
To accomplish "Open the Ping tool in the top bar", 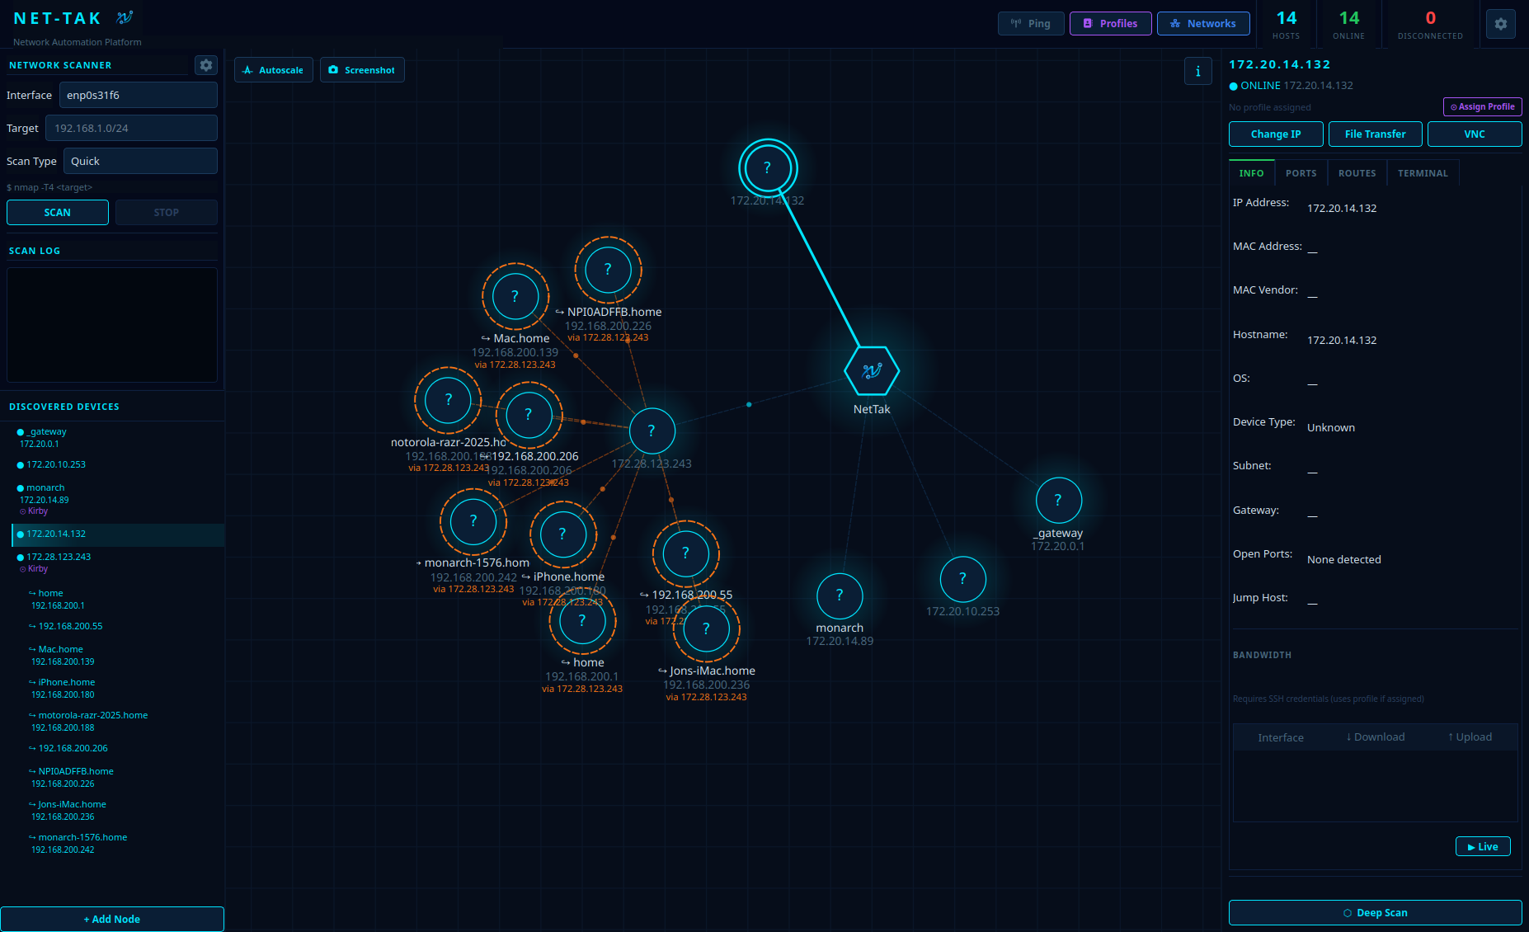I will coord(1030,23).
